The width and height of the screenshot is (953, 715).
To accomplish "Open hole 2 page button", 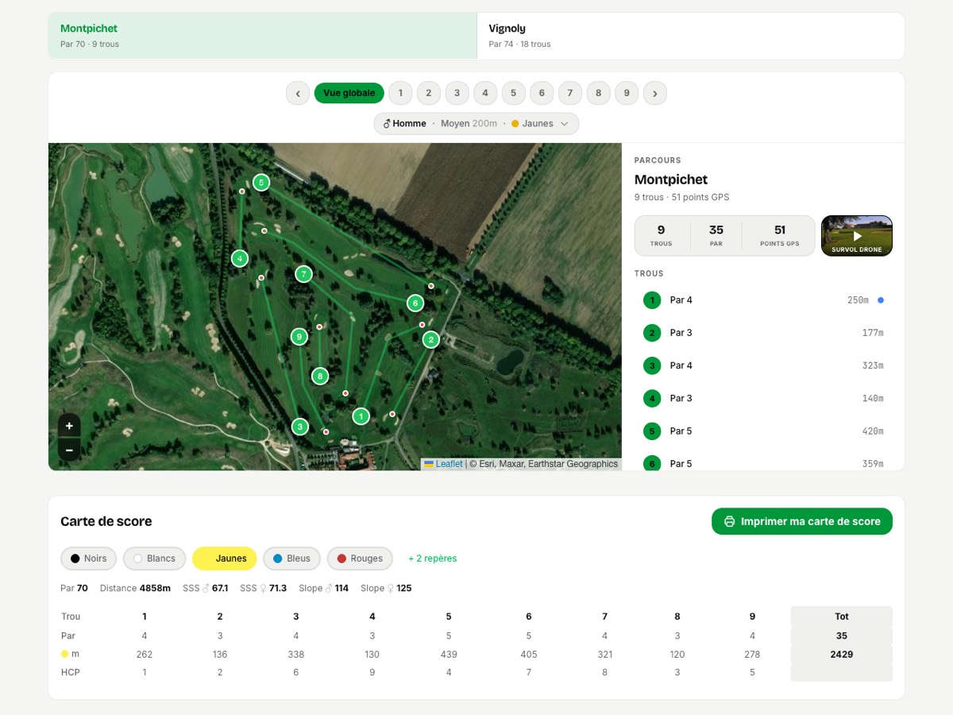I will pos(429,93).
